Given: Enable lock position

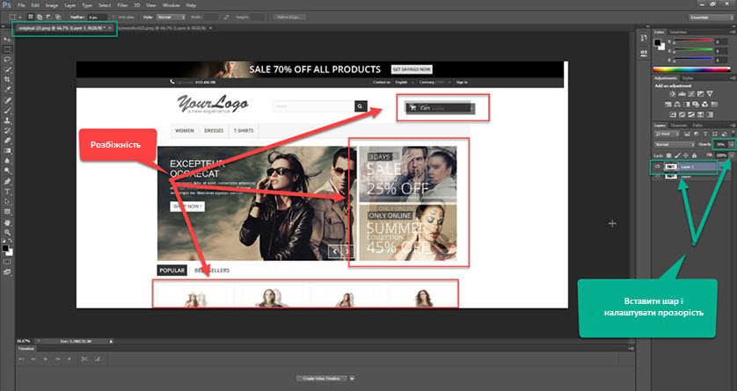Looking at the screenshot, I should click(x=686, y=156).
